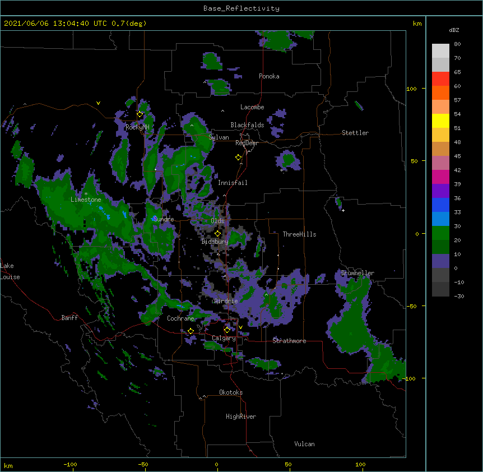This screenshot has width=483, height=472.
Task: Pick the slate purple 0-10 dBZ swatch
Action: pyautogui.click(x=440, y=261)
